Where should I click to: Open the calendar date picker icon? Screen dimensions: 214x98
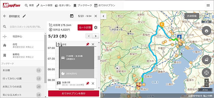point(72,16)
